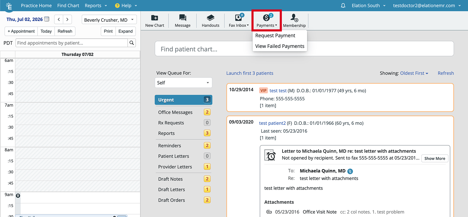Click the Elation logo icon
Screen dimensions: 468x217
click(9, 6)
